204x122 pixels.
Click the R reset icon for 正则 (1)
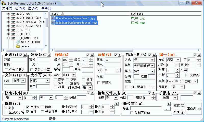coord(25,55)
